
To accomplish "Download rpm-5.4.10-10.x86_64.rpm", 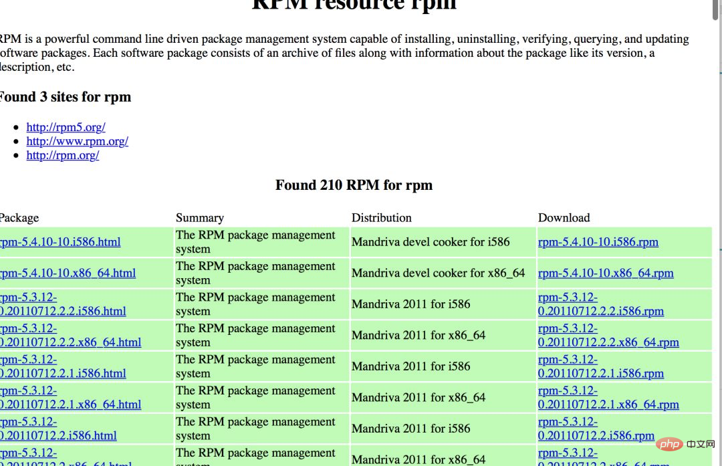I will (606, 273).
